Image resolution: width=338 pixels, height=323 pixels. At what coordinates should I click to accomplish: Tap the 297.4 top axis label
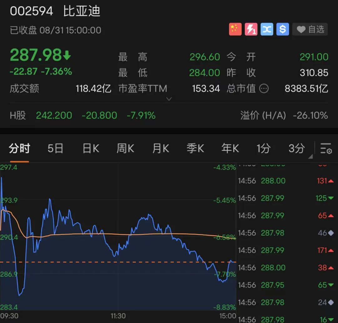(9, 167)
